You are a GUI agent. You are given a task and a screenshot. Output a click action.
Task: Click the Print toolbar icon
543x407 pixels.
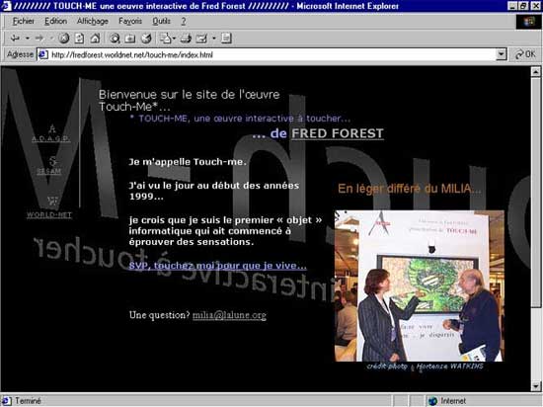pos(186,39)
